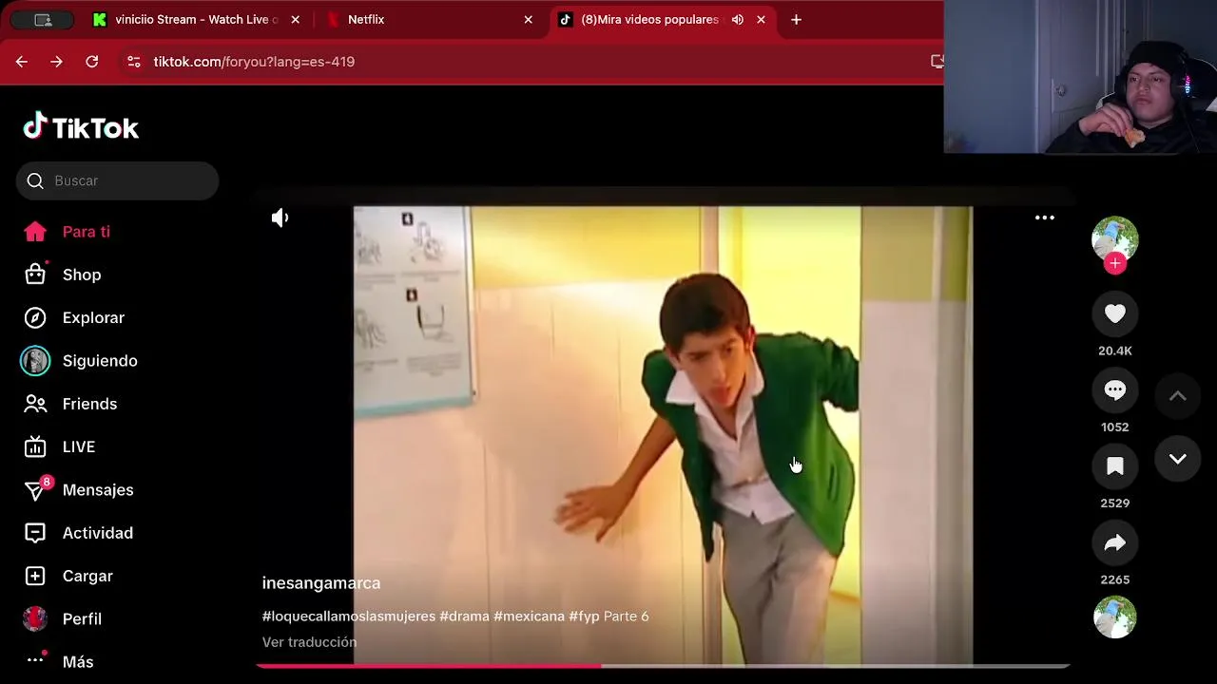1217x684 pixels.
Task: Click Ver traducción link
Action: coord(309,642)
